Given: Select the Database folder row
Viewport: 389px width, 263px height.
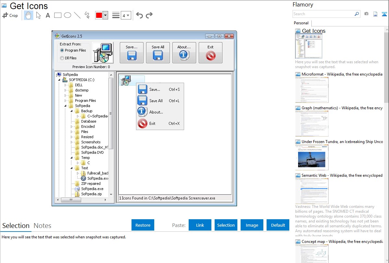Looking at the screenshot, I should [86, 122].
